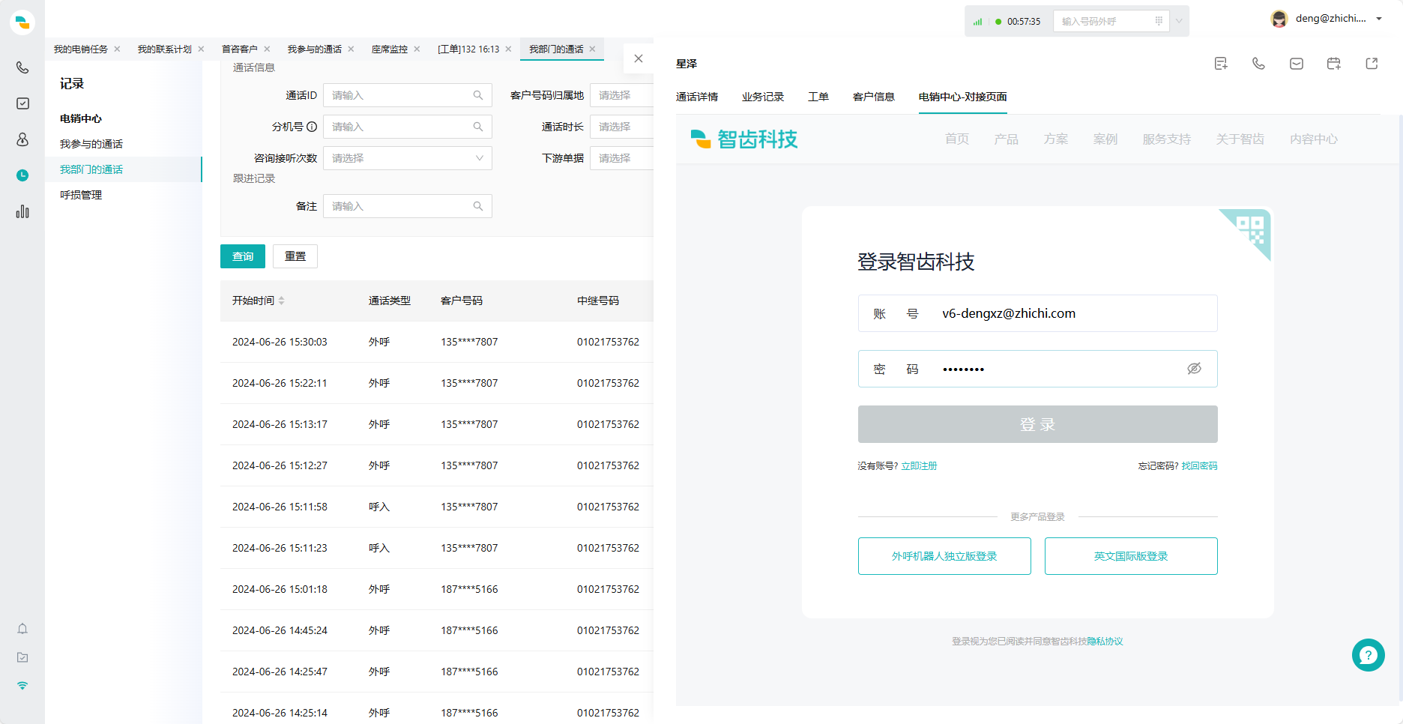Open the 工单 tab in customer panel
1403x724 pixels.
818,97
